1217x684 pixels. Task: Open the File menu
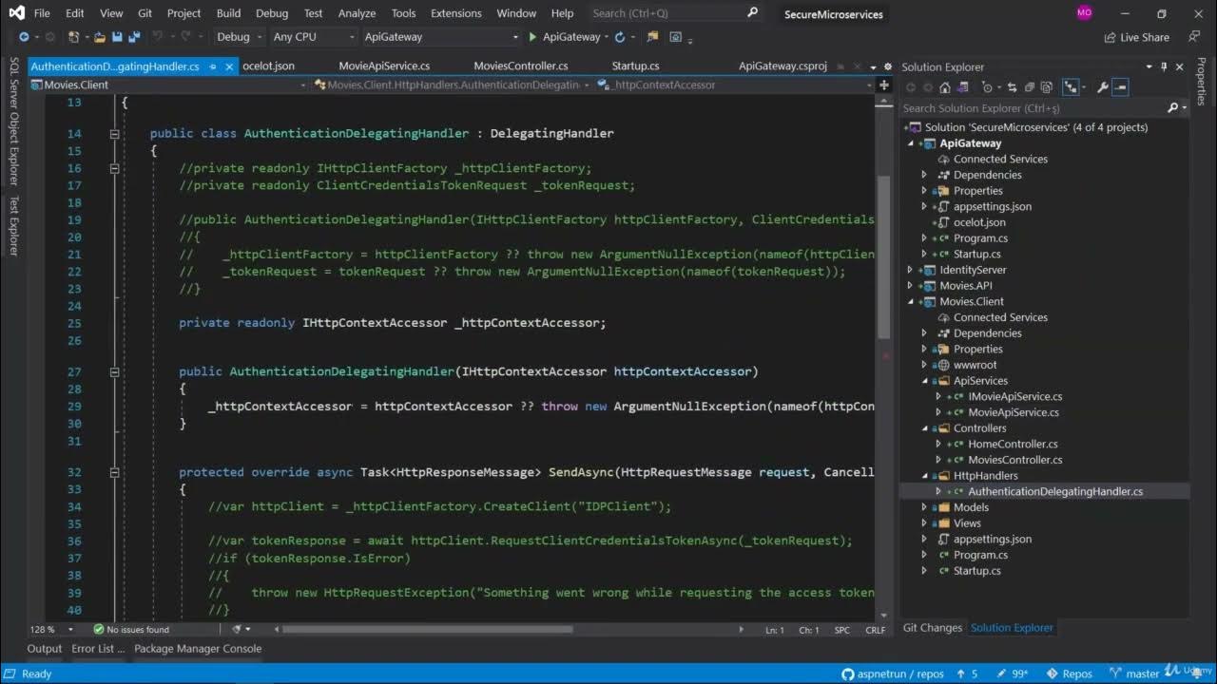42,13
